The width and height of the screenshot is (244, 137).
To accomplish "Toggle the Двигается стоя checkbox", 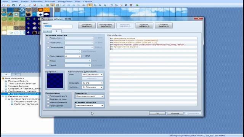I will [x=48, y=99].
